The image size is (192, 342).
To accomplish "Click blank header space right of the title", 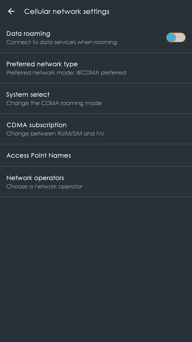I will 155,11.
